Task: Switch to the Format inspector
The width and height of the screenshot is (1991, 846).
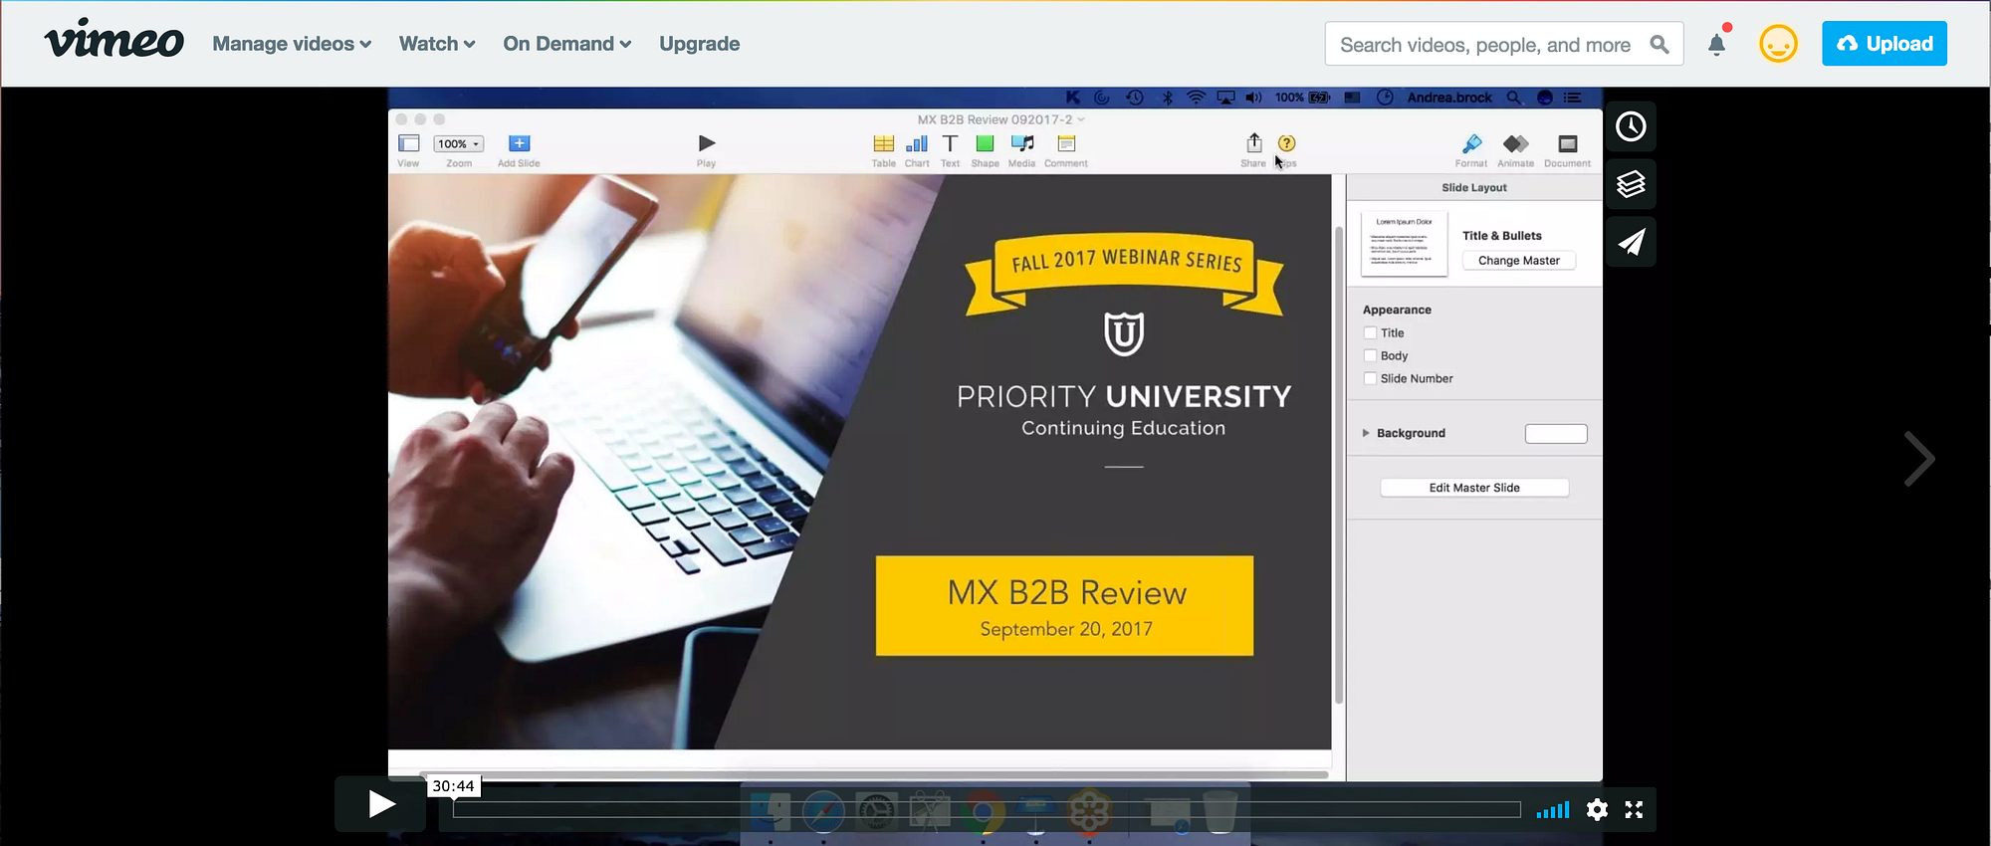Action: coord(1471,149)
